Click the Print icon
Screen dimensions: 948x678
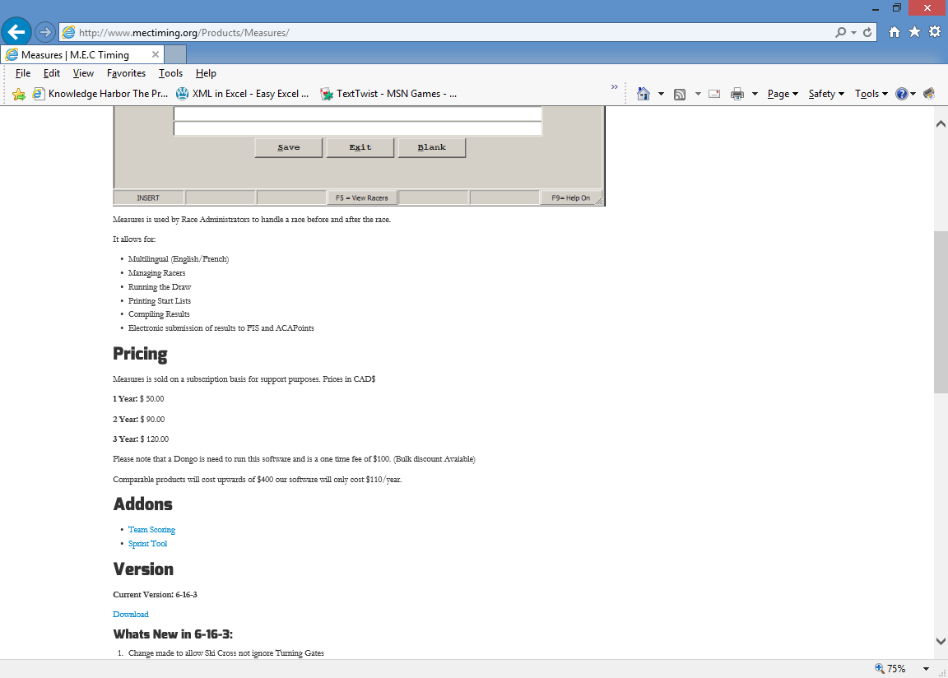coord(737,94)
